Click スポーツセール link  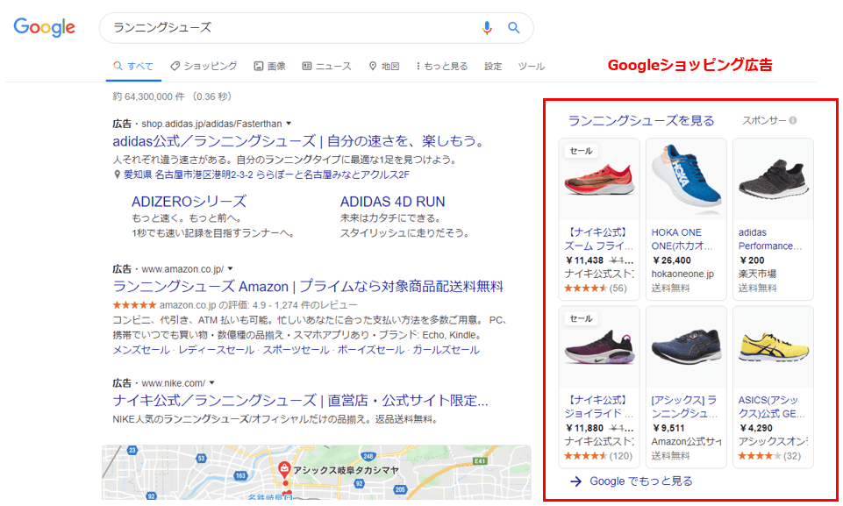click(296, 350)
